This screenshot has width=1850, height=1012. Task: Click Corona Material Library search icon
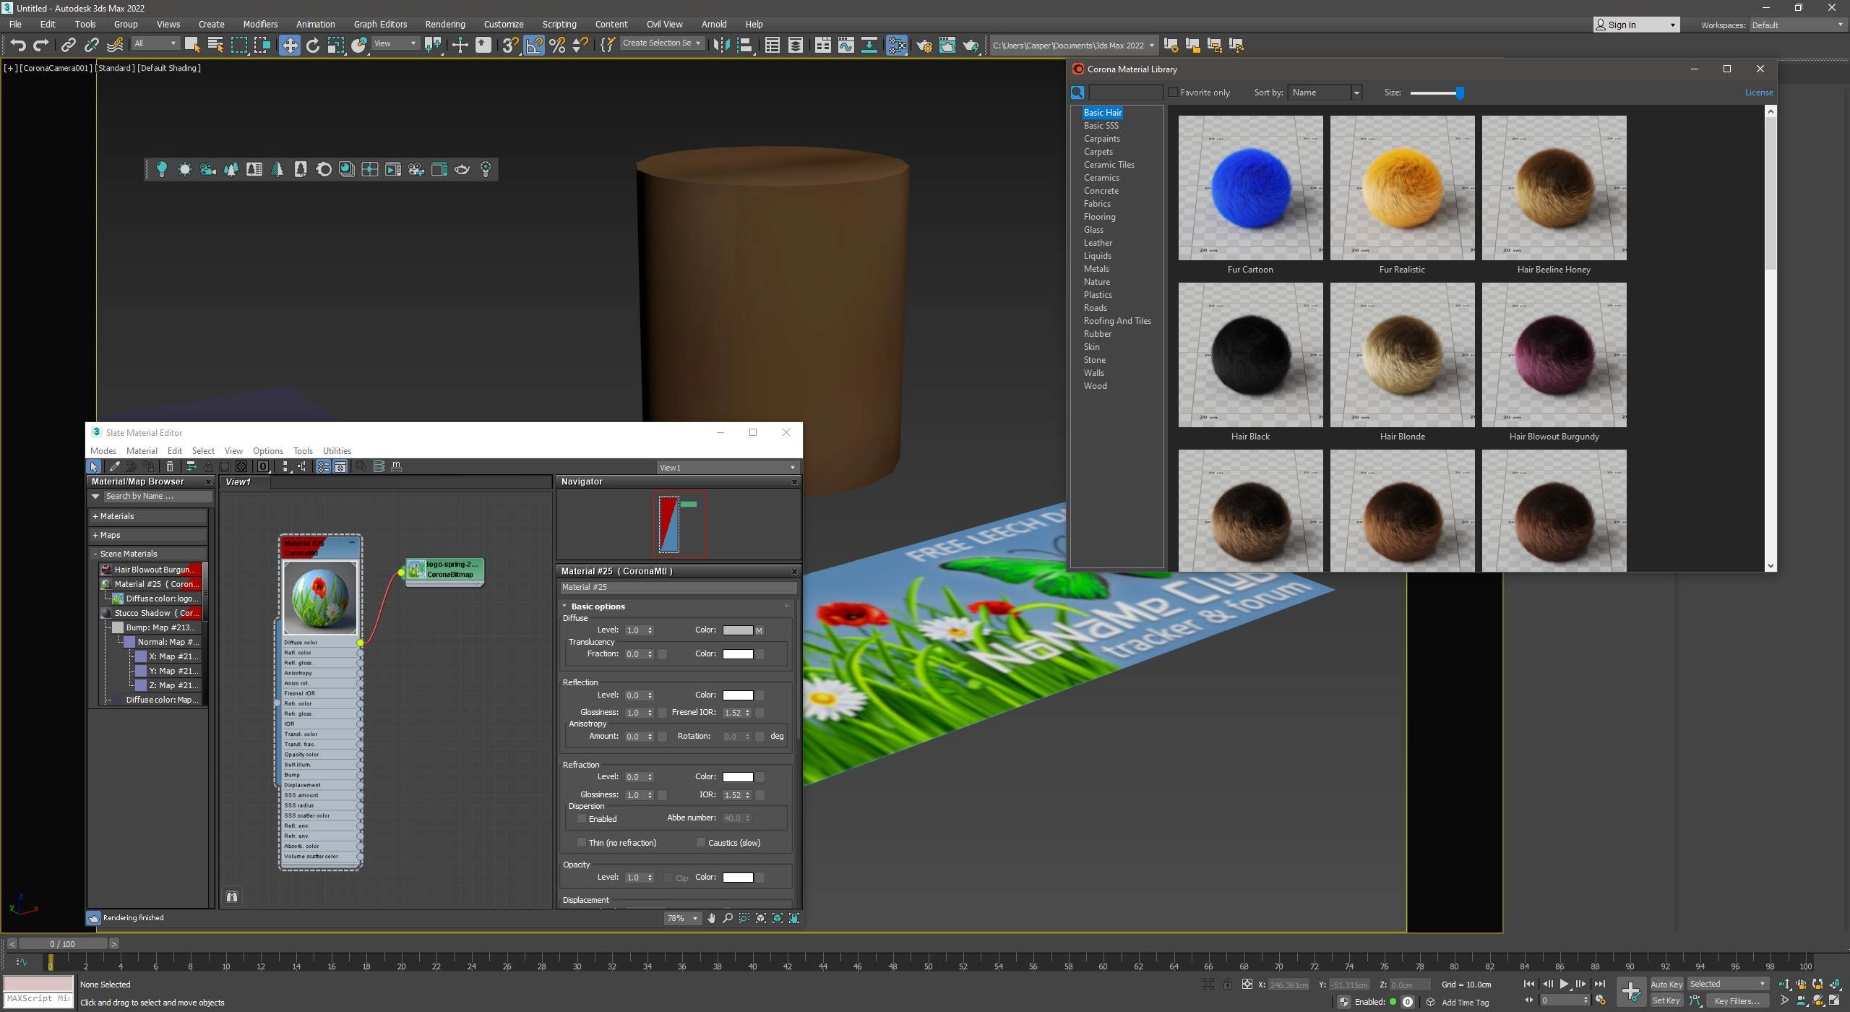(1077, 93)
